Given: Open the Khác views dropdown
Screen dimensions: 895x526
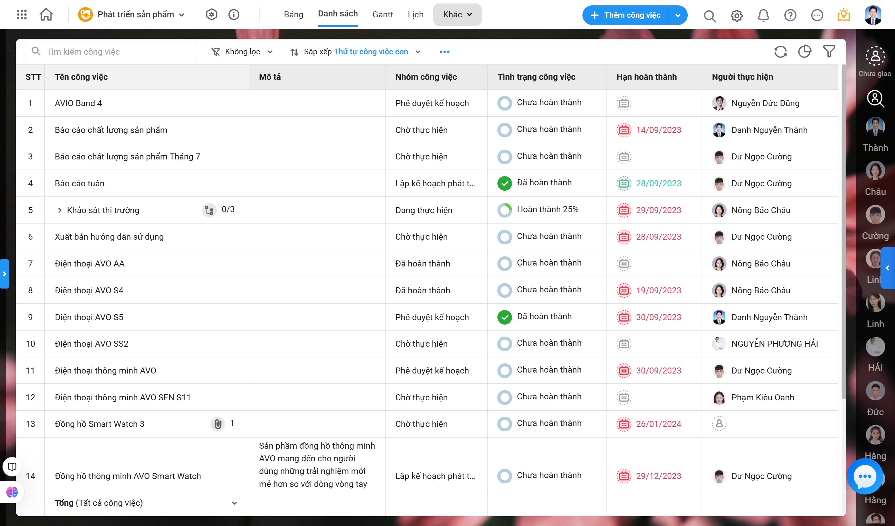Looking at the screenshot, I should coord(457,15).
